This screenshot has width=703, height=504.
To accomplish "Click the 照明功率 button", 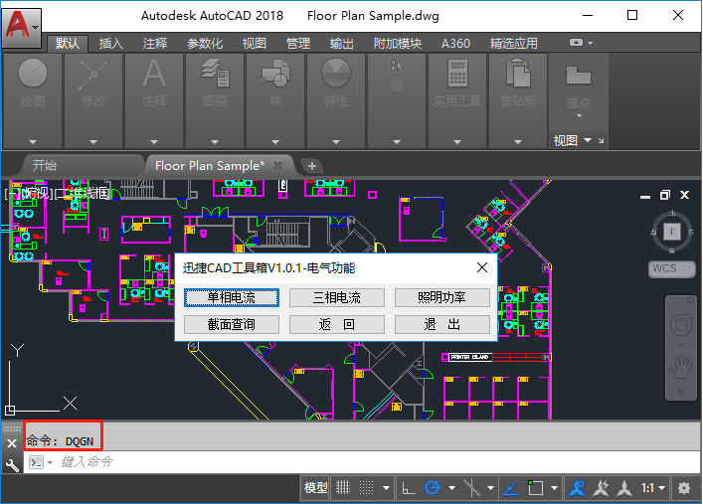I will pos(442,298).
